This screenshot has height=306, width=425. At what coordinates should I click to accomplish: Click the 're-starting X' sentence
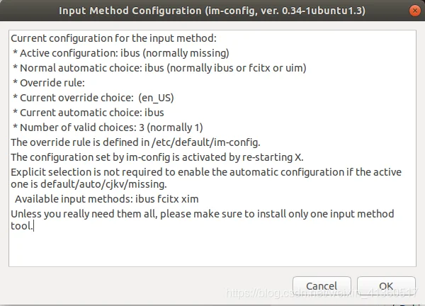coord(157,157)
